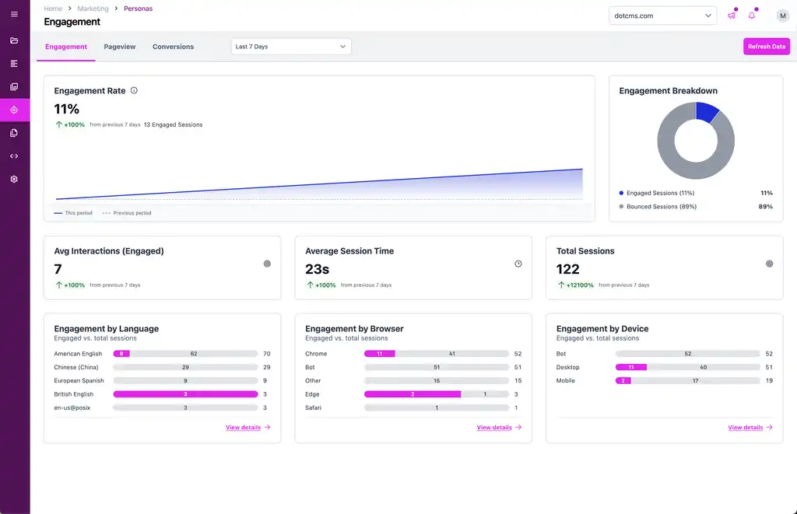The image size is (797, 514).
Task: Open View details for Engagement by Device
Action: pyautogui.click(x=745, y=427)
